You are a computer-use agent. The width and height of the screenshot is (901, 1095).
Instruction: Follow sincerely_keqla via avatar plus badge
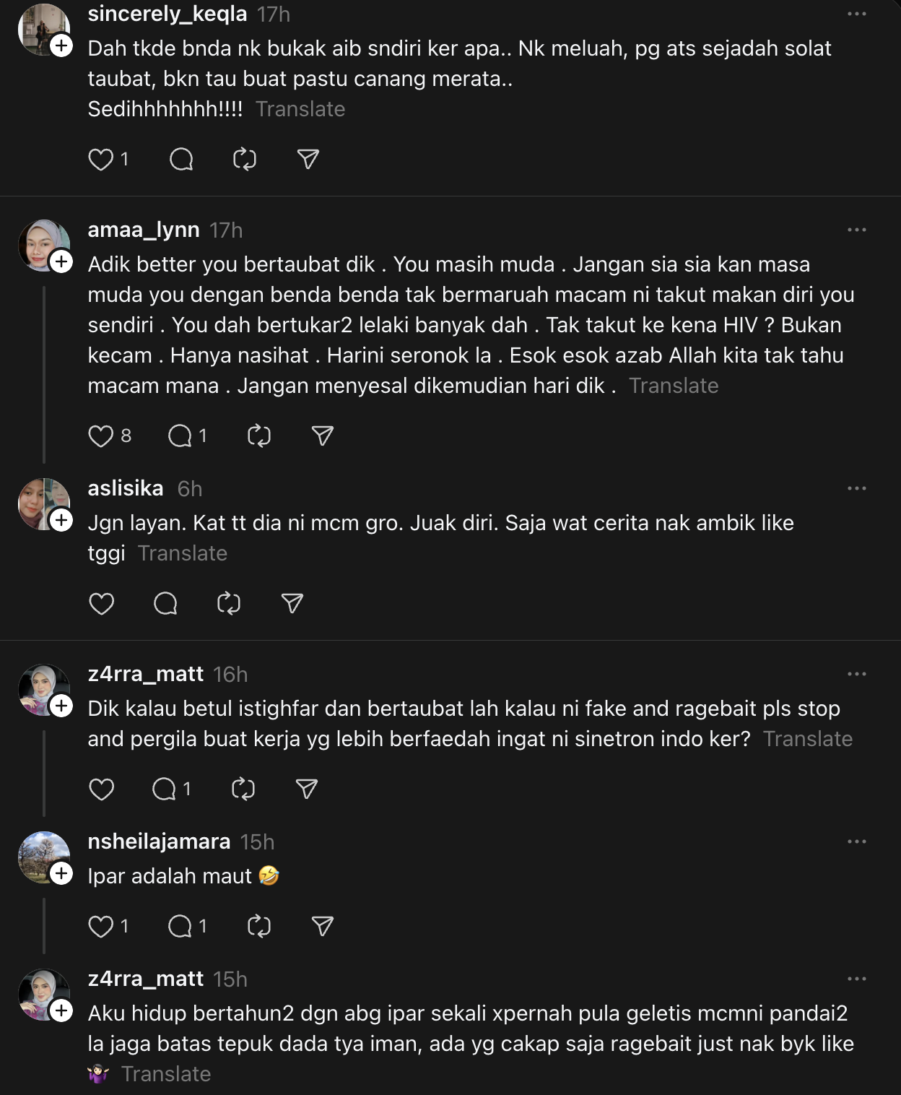coord(61,46)
